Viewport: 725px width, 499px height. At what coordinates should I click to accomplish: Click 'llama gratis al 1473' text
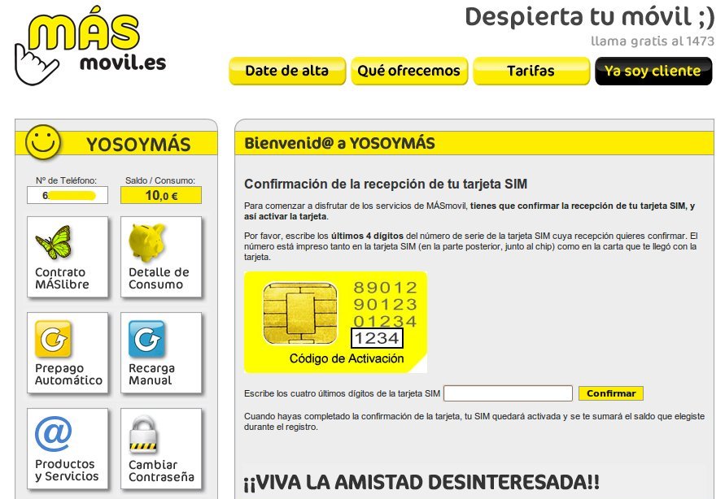(x=653, y=41)
